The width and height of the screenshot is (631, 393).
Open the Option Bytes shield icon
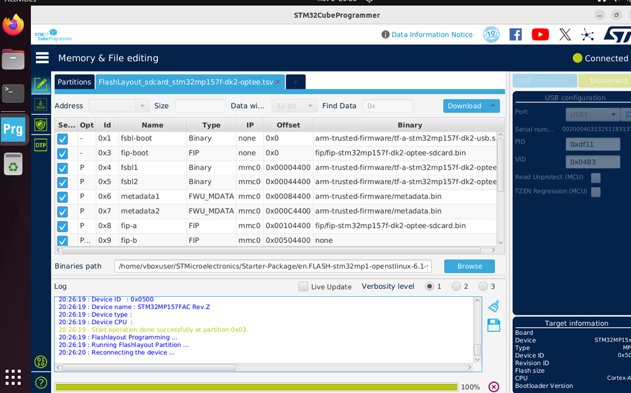click(40, 124)
